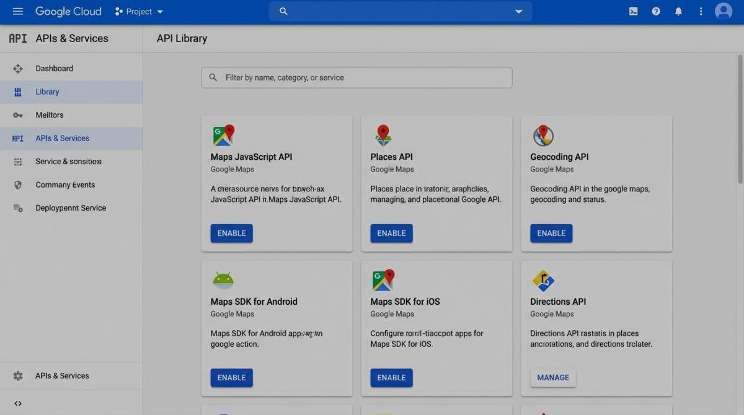Screen dimensions: 744x415
Task: Open the three-dot more options menu
Action: coord(701,12)
